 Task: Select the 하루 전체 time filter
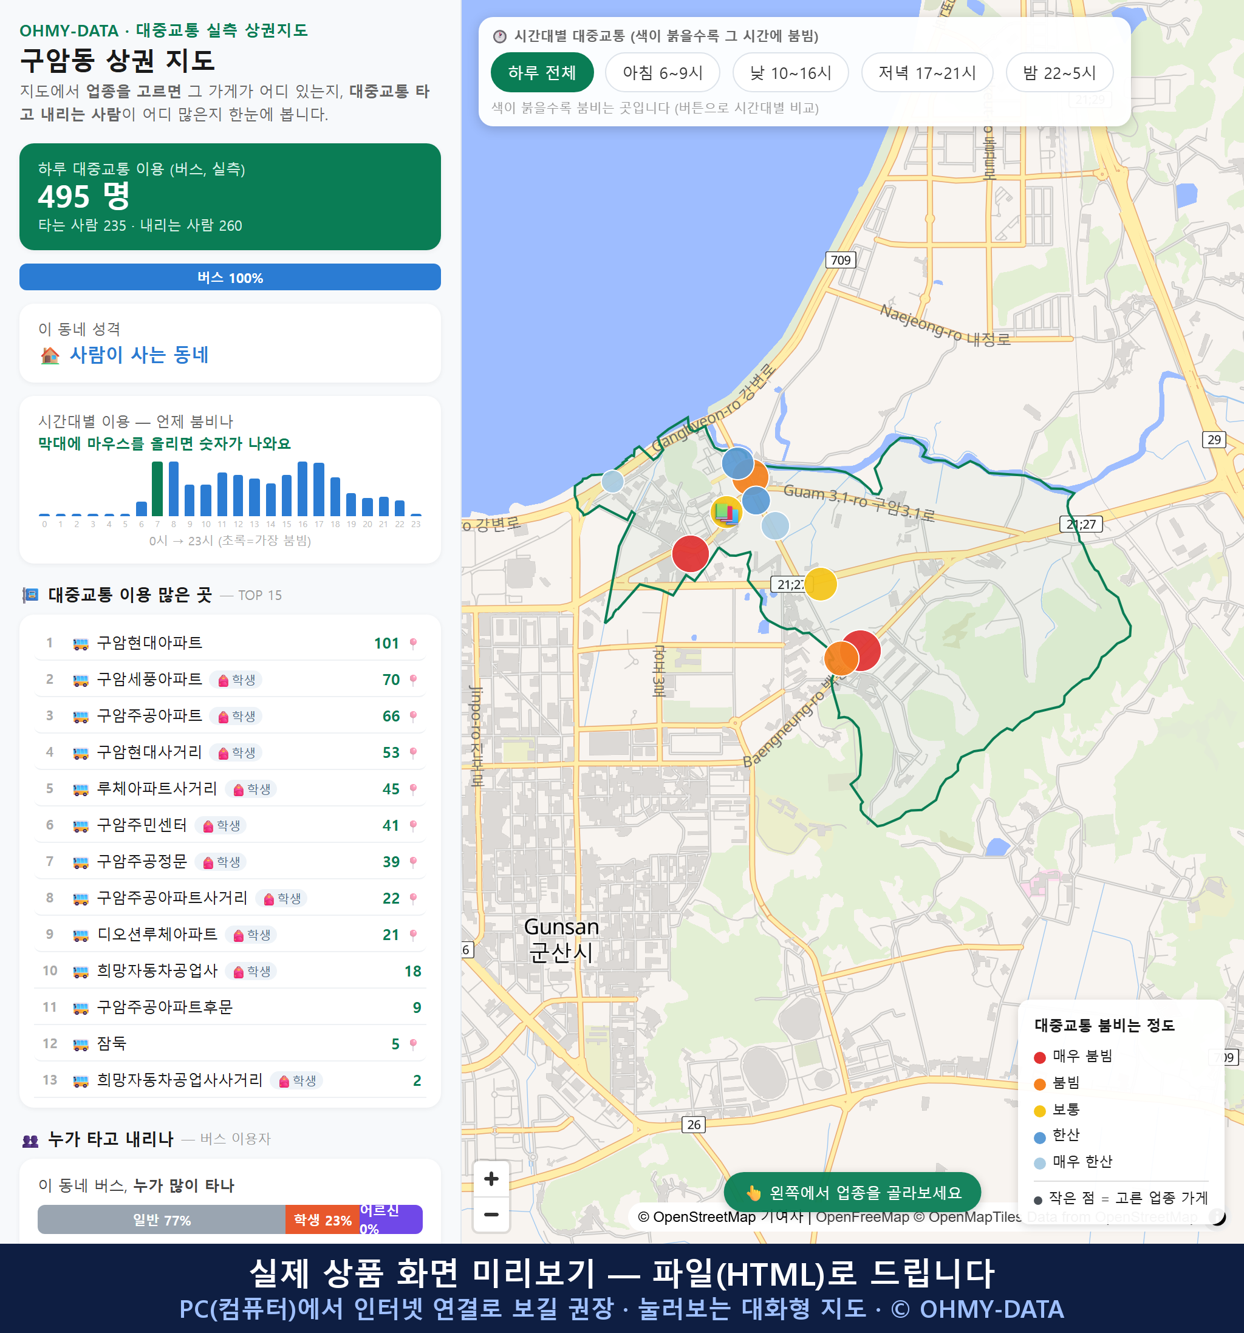point(542,72)
